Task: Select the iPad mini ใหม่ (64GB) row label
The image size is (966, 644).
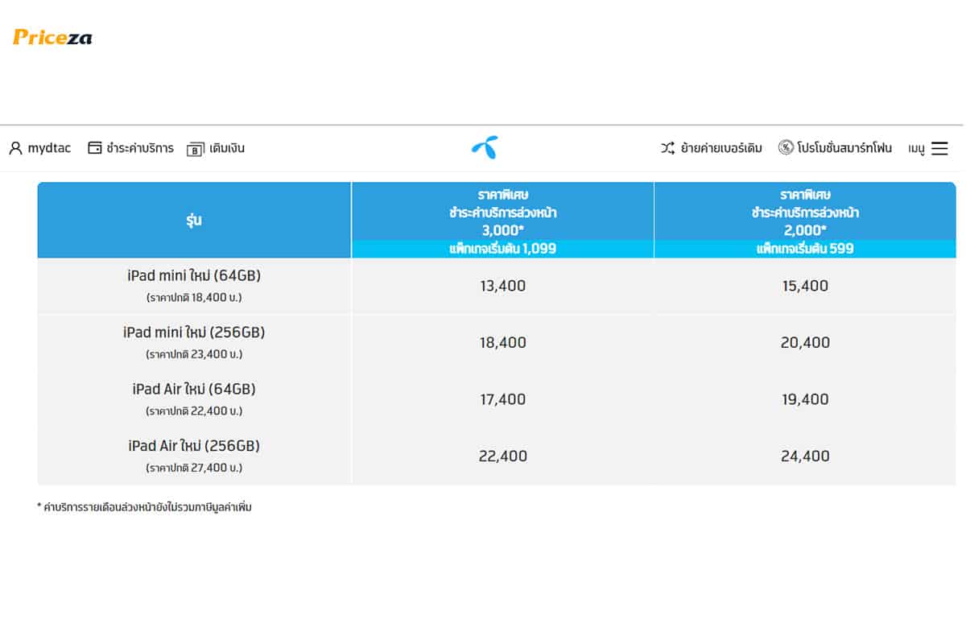Action: pyautogui.click(x=194, y=276)
